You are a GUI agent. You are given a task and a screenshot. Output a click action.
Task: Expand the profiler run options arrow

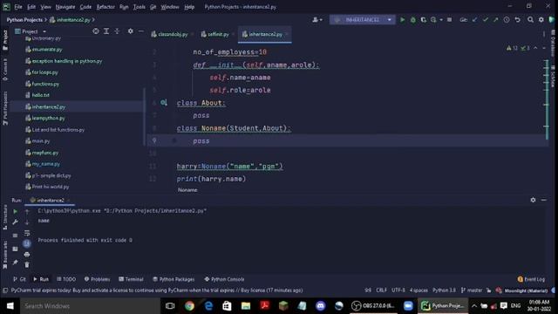pyautogui.click(x=441, y=20)
